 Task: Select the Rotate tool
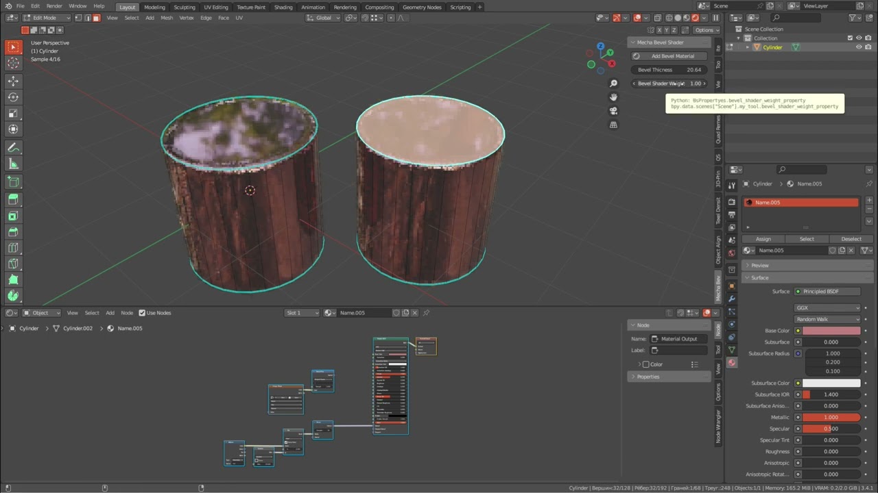[13, 97]
